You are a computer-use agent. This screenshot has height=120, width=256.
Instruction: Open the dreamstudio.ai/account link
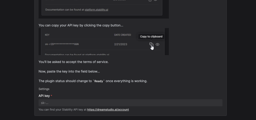[108, 110]
